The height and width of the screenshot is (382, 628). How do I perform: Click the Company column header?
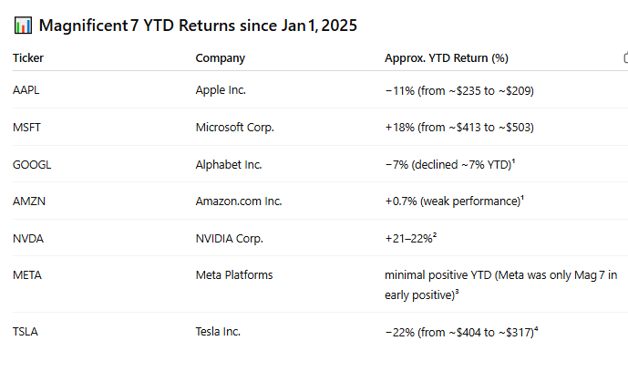tap(220, 58)
